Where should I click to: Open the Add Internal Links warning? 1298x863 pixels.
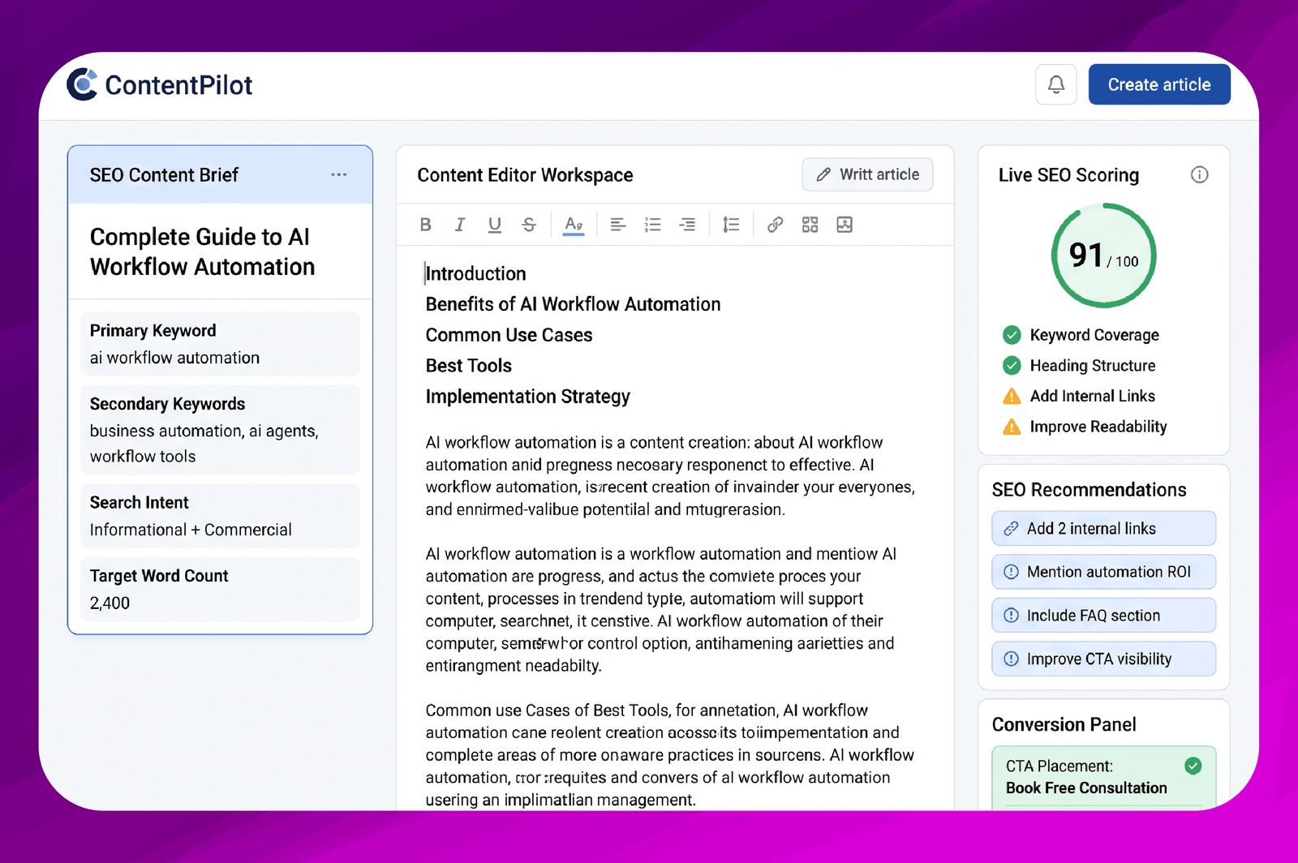click(x=1079, y=396)
